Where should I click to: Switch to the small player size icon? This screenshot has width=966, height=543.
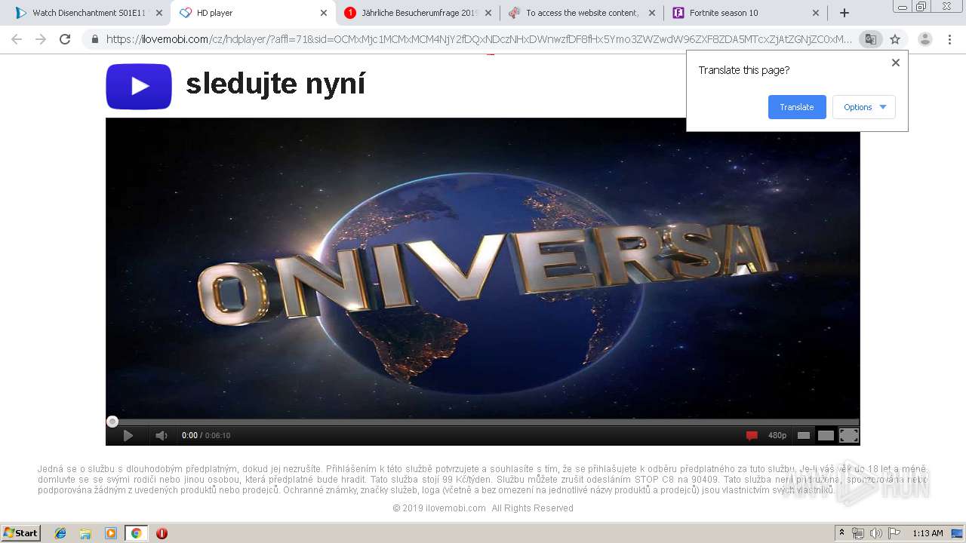click(804, 435)
